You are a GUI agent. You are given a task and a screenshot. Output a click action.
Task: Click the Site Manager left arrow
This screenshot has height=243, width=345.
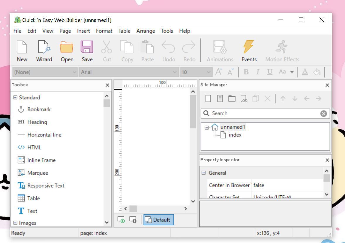click(307, 98)
